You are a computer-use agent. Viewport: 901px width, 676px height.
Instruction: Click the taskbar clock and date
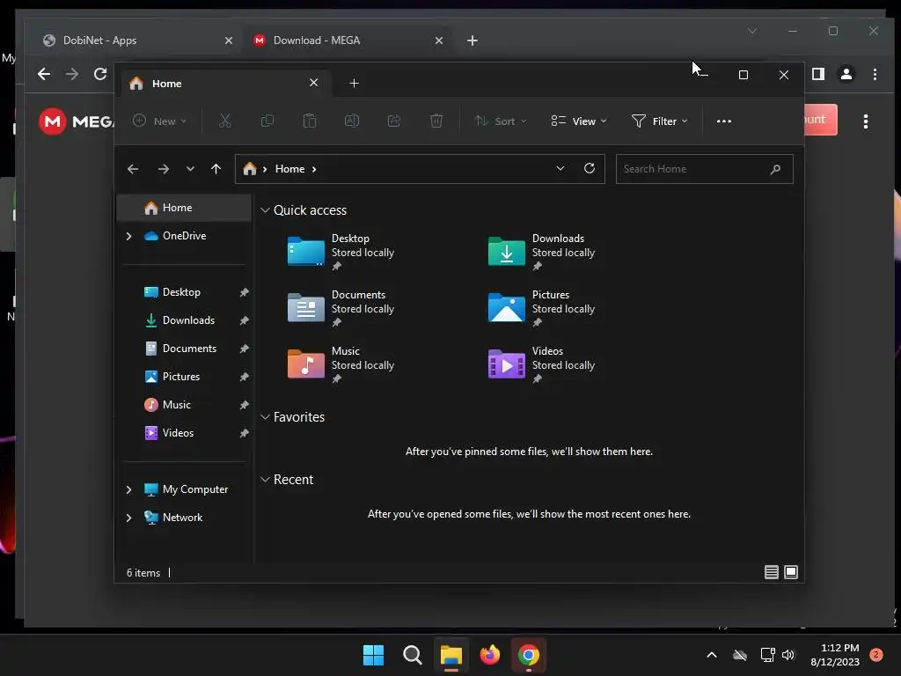pyautogui.click(x=835, y=655)
